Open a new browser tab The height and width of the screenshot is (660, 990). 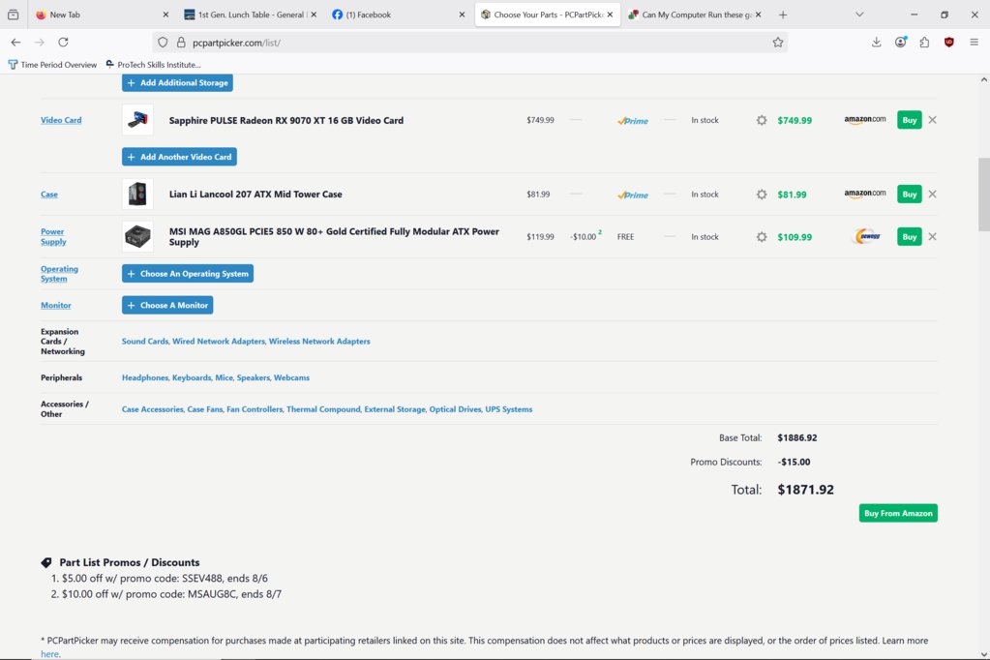[x=783, y=15]
